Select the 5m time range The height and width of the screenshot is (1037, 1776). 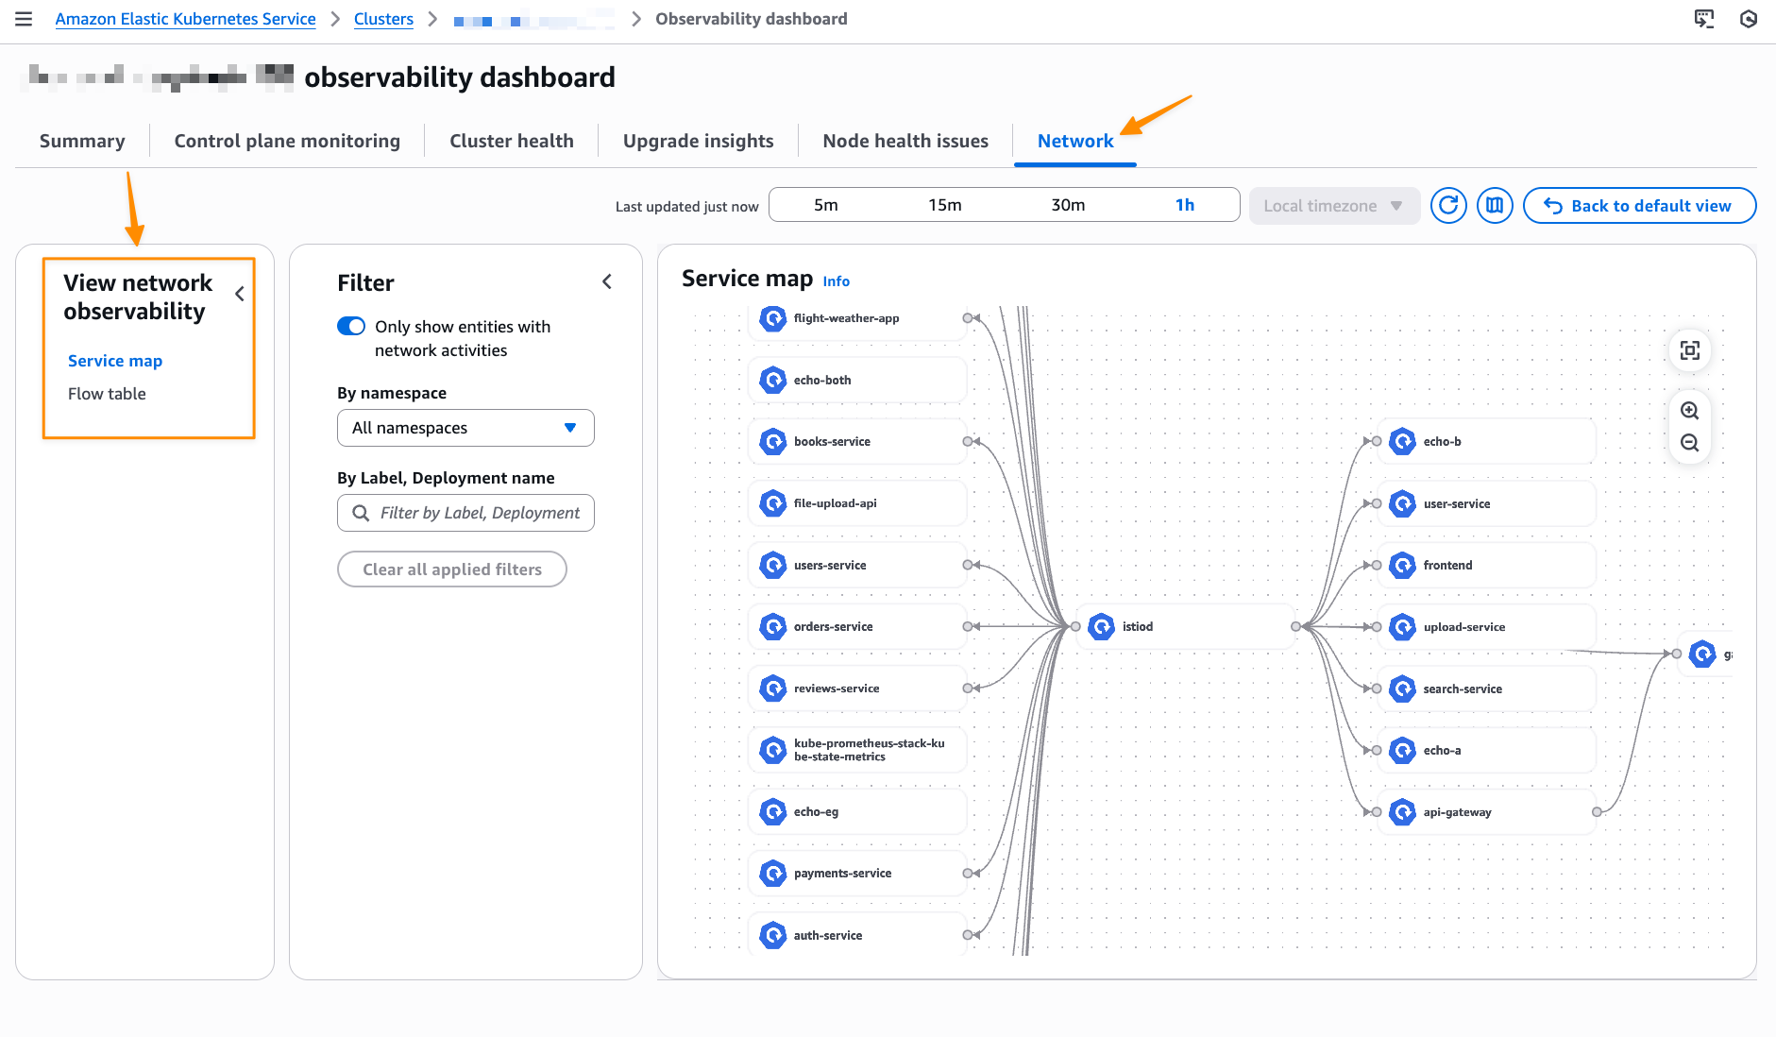pyautogui.click(x=826, y=204)
